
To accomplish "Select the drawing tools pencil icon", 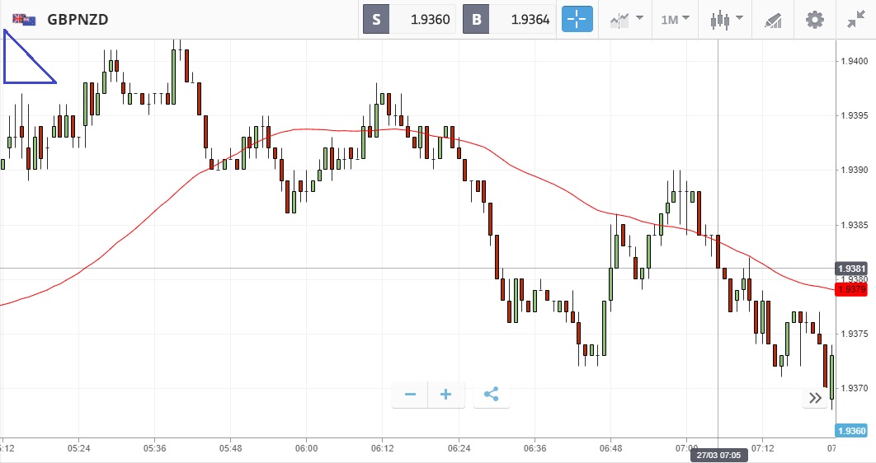I will (772, 19).
